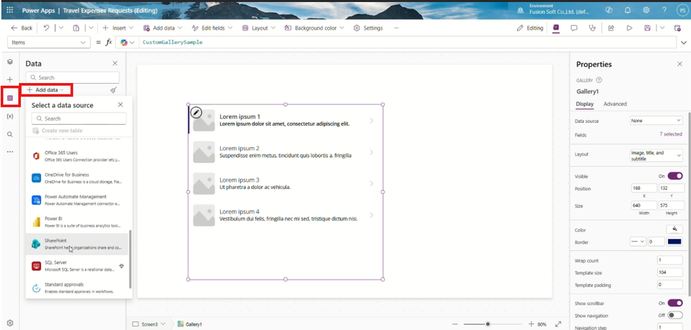This screenshot has height=330, width=691.
Task: Open the sidebar more options ellipsis
Action: [x=10, y=152]
